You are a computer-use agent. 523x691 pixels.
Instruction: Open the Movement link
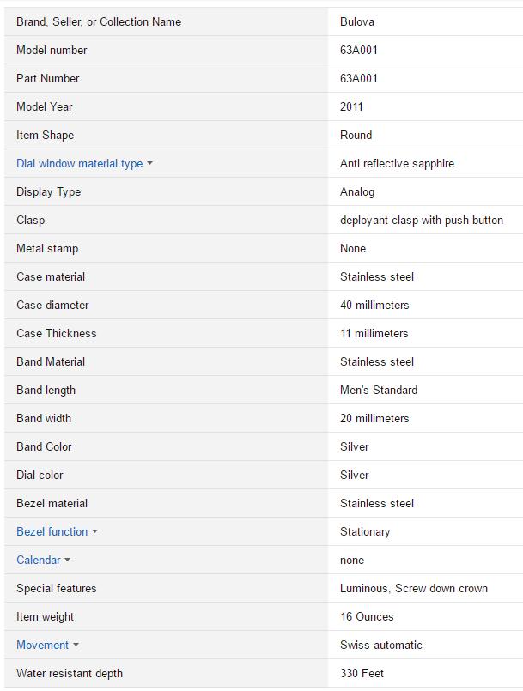[42, 645]
